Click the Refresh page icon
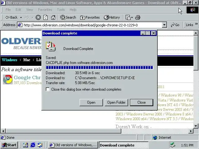 (46, 17)
